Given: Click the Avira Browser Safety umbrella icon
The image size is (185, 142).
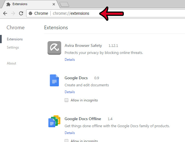Looking at the screenshot, I should coord(54,48).
